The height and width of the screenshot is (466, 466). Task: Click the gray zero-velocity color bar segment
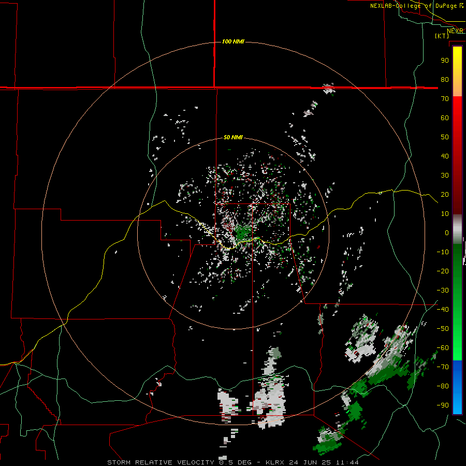point(457,229)
